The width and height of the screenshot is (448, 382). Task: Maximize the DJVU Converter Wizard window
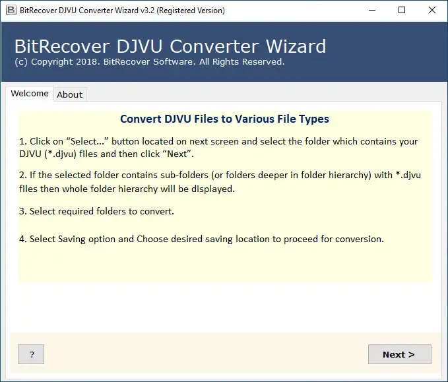click(402, 11)
